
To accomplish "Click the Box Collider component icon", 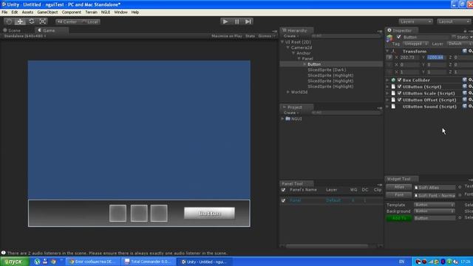I will (393, 81).
